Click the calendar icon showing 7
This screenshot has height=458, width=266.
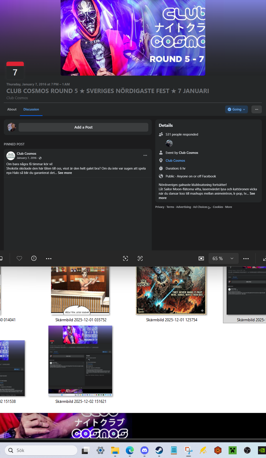click(x=15, y=71)
